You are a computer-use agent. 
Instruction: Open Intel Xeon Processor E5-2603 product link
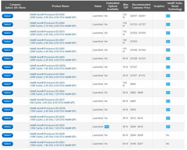53,144
